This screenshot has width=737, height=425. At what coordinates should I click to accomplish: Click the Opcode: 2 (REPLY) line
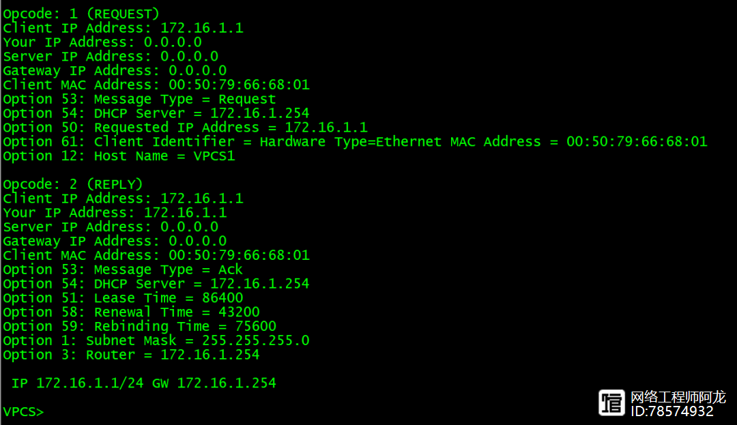(72, 184)
